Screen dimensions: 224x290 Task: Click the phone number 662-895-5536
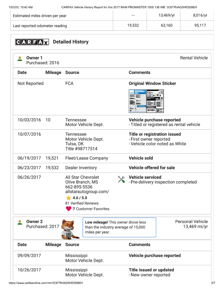click(x=79, y=187)
